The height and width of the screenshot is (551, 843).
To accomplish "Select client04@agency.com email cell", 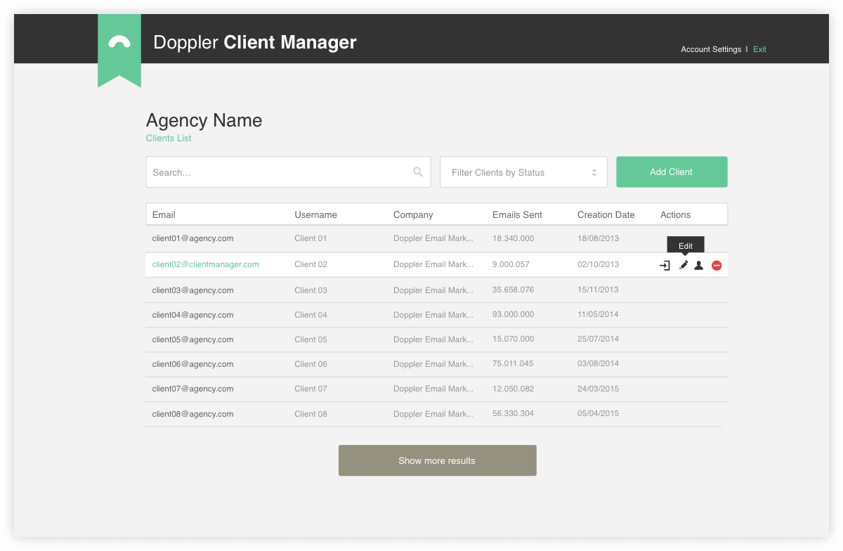I will coord(193,315).
